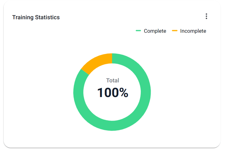
Task: Click the word Incomplete in the legend
Action: [193, 31]
